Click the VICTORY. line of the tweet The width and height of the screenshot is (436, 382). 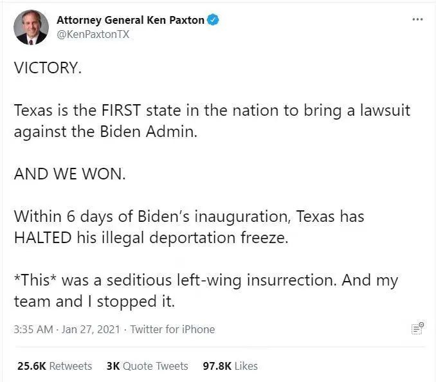tap(48, 68)
